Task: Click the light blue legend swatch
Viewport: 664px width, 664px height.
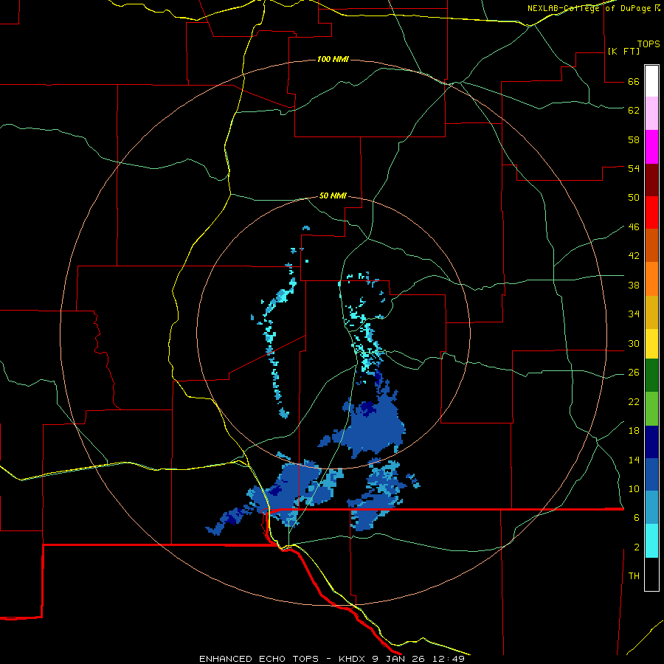Action: pyautogui.click(x=651, y=508)
